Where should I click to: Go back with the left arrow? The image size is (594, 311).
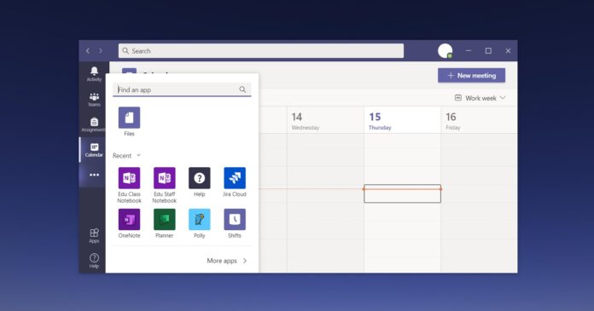88,51
